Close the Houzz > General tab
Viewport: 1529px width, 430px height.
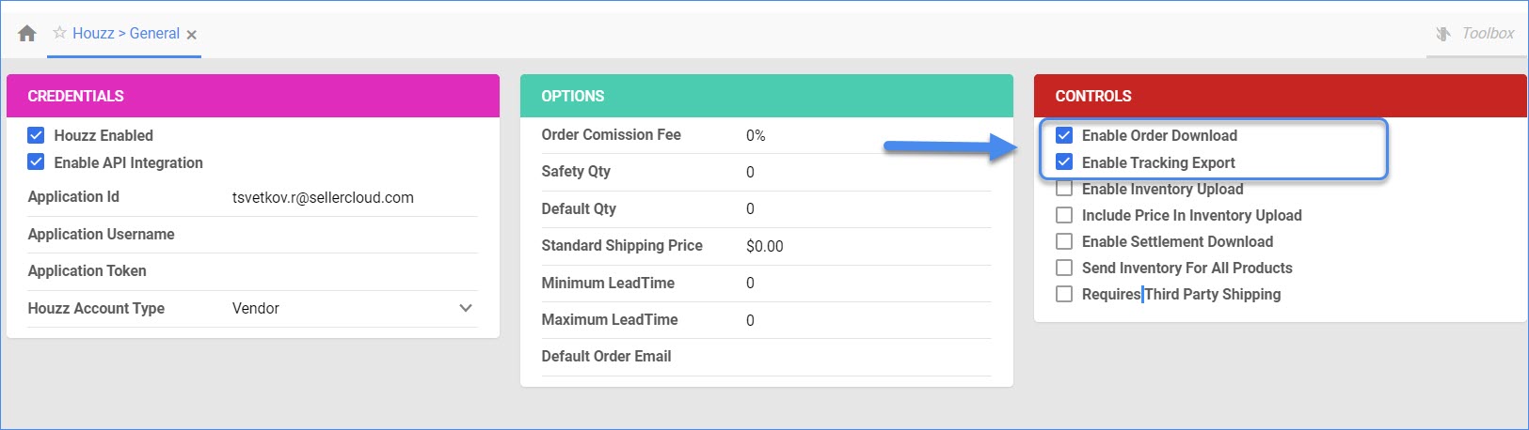(x=191, y=35)
